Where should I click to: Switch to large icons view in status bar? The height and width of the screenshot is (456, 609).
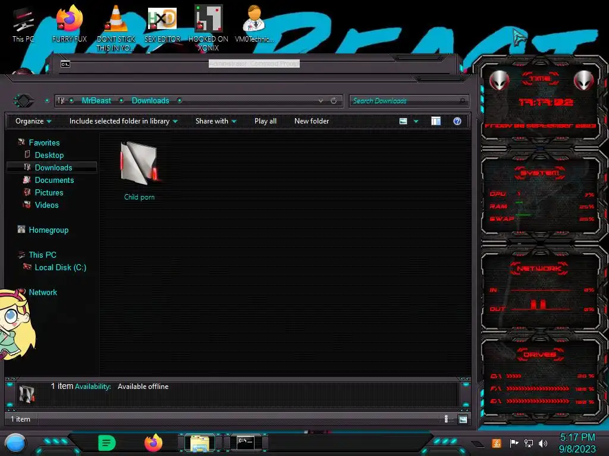pyautogui.click(x=463, y=419)
